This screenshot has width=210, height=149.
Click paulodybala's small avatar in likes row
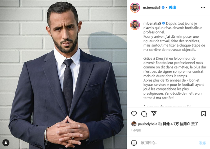(x=134, y=124)
